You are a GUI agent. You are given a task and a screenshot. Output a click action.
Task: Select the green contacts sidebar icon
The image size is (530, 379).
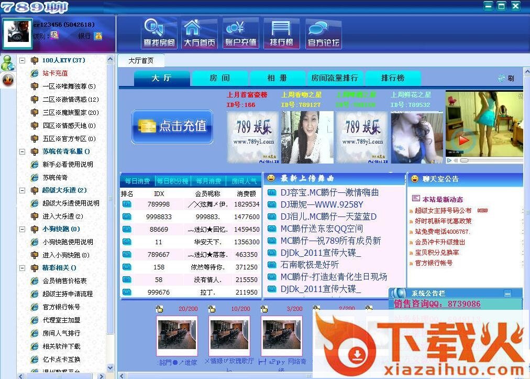[x=7, y=63]
